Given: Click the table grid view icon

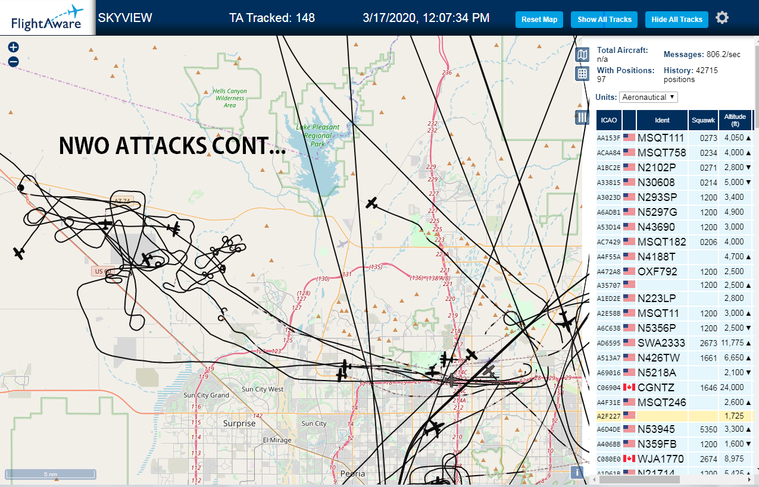Looking at the screenshot, I should tap(583, 74).
